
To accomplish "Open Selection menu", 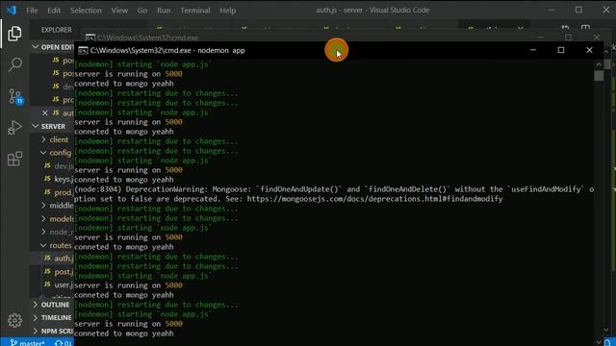I will (x=86, y=11).
